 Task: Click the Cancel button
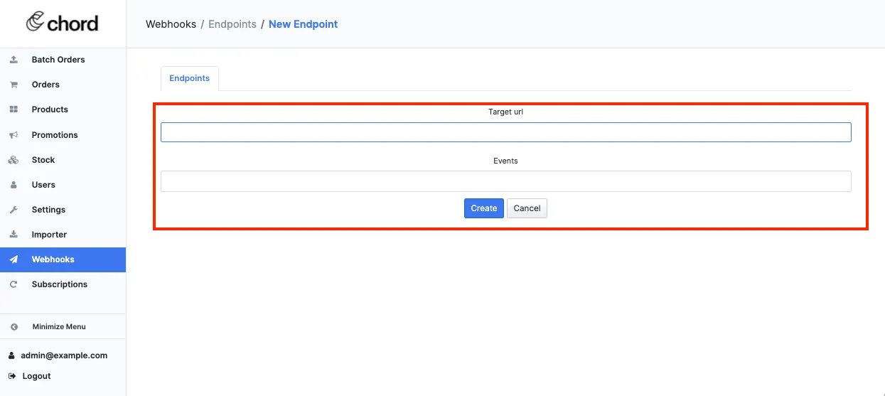[527, 208]
